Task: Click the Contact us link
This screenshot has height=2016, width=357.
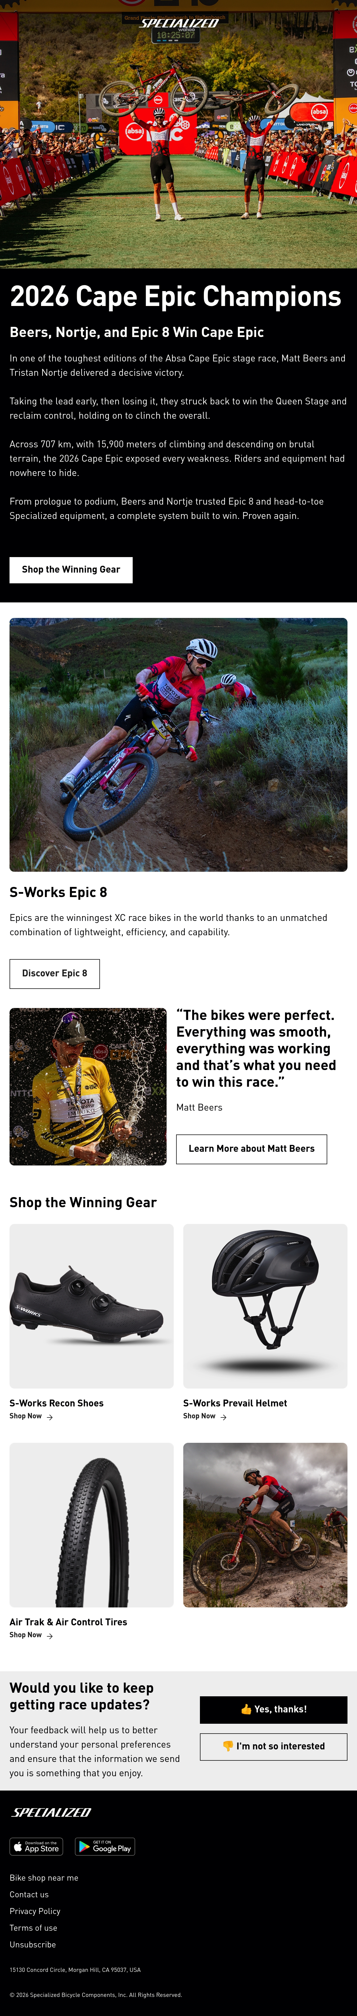Action: 29,1895
